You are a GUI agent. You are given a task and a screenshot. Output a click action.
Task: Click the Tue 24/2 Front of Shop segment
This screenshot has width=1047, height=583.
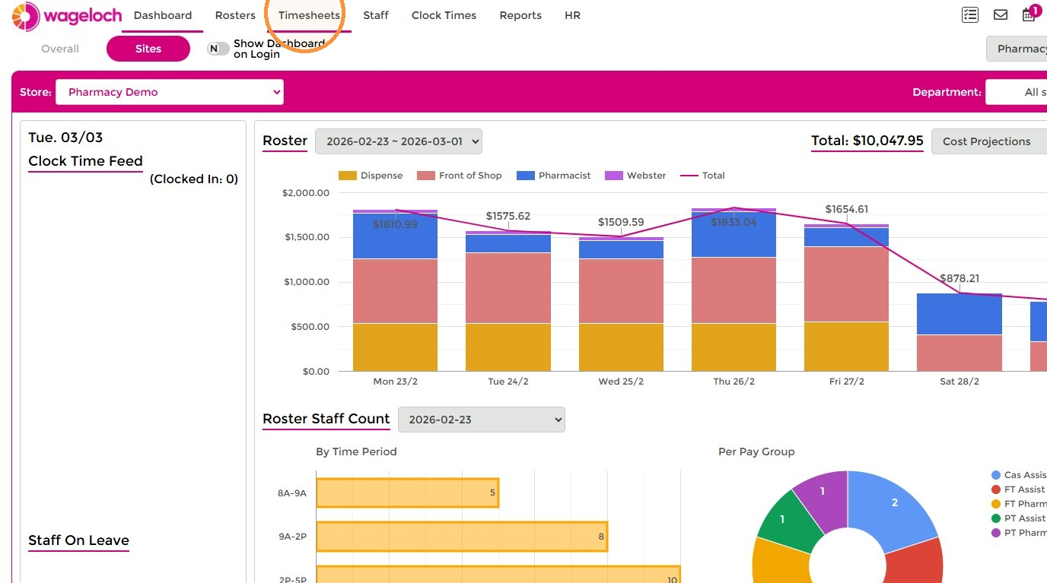(508, 288)
